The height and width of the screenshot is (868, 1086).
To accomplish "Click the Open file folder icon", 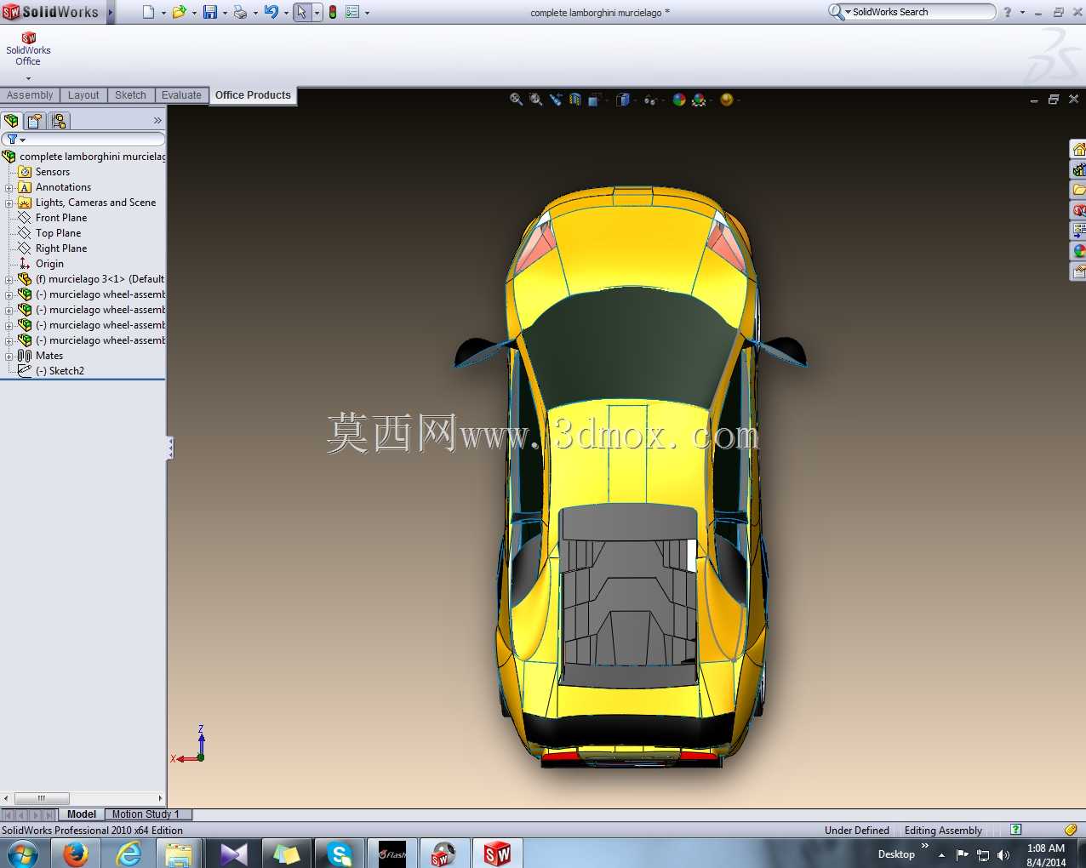I will (179, 12).
